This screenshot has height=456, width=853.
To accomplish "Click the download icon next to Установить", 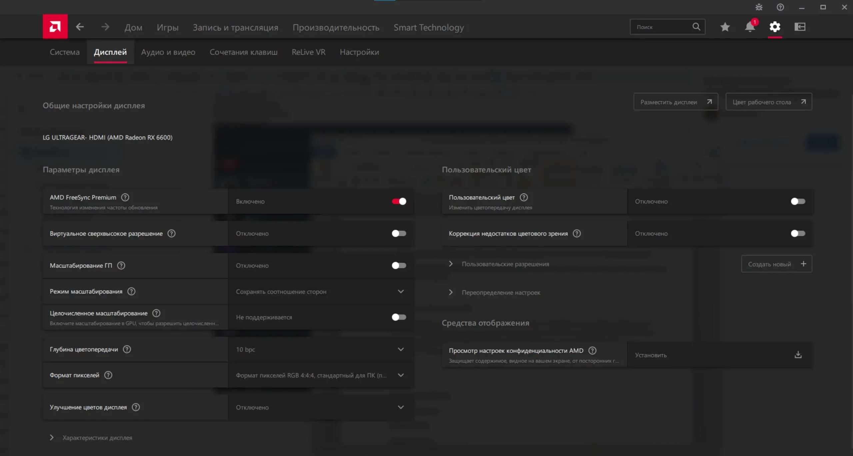I will click(798, 355).
